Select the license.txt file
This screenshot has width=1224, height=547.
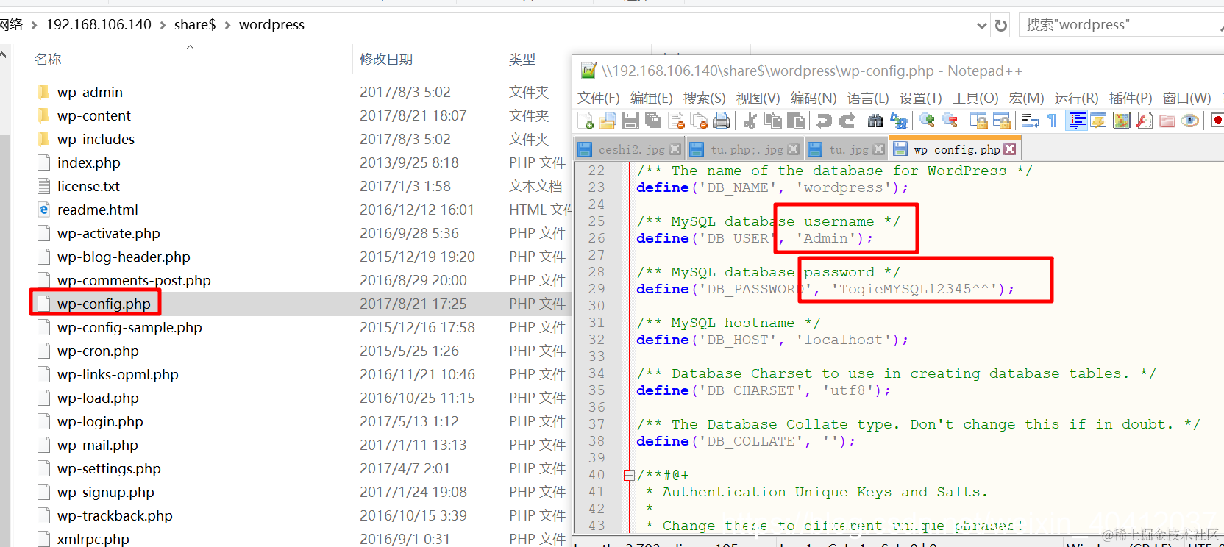coord(88,187)
